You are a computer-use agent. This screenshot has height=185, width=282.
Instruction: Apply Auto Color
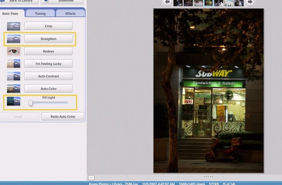[x=48, y=89]
